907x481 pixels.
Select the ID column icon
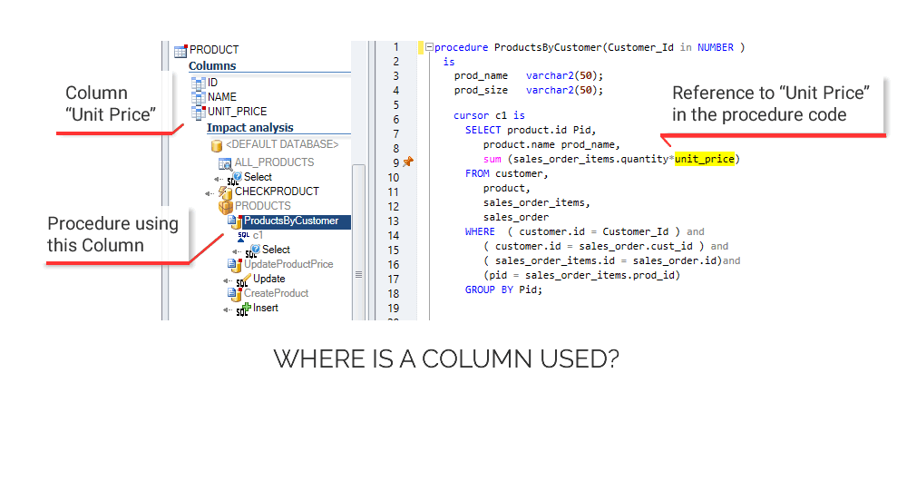199,83
